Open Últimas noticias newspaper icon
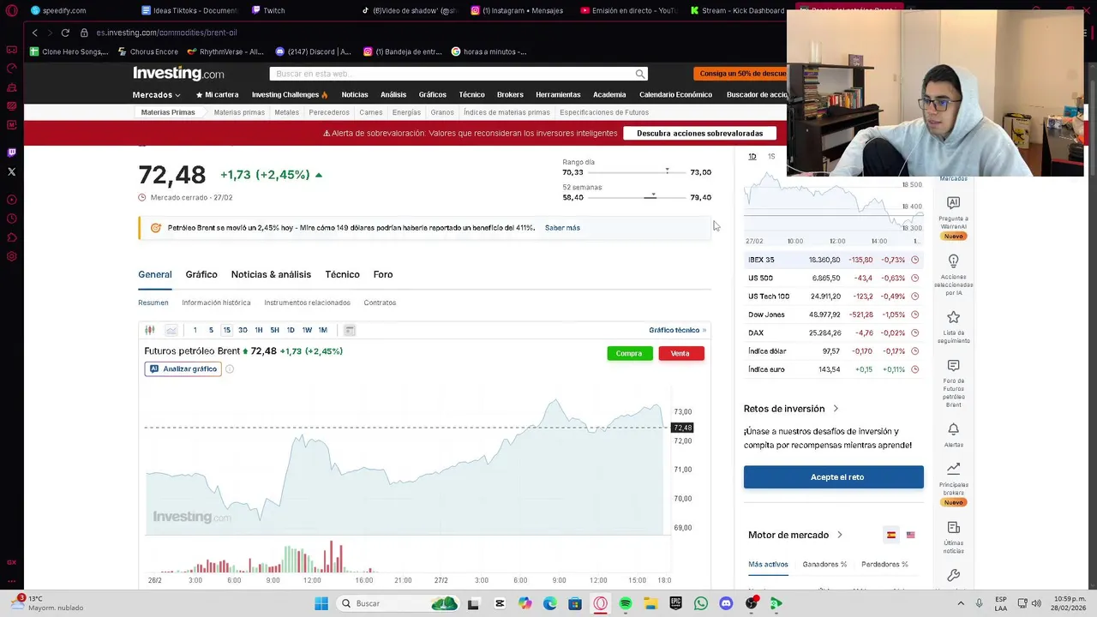Image resolution: width=1097 pixels, height=617 pixels. [x=953, y=528]
